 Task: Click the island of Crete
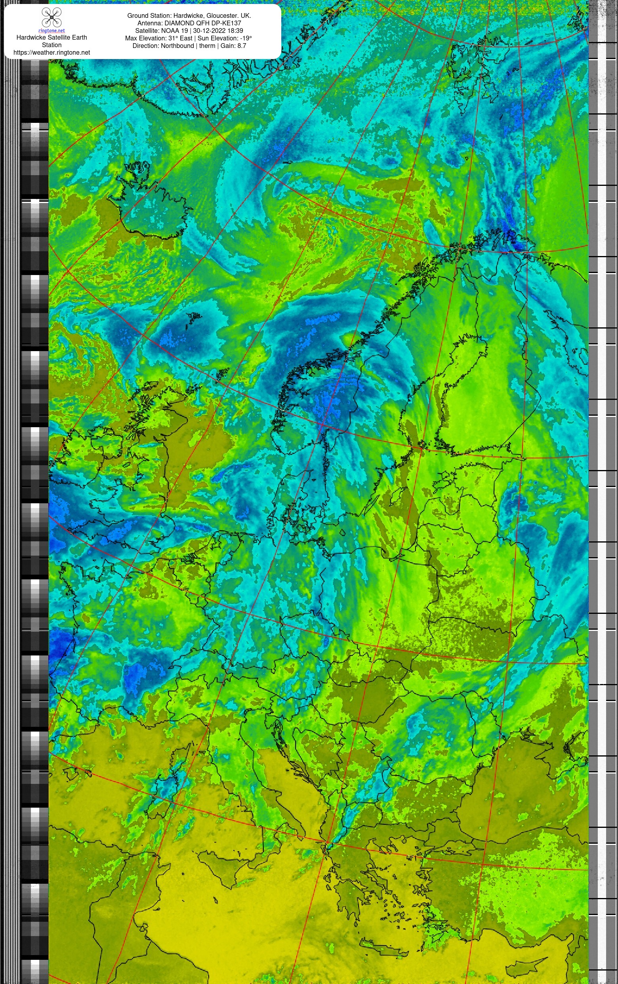click(384, 946)
